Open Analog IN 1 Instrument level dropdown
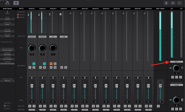185x112 pixels. (x=32, y=37)
